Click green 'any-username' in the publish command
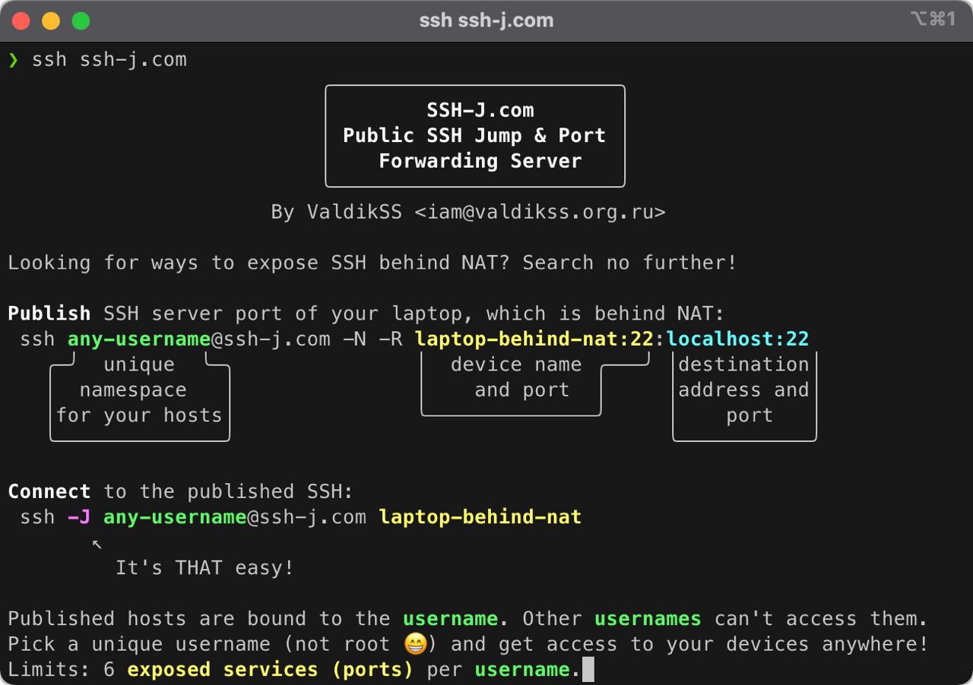 139,339
